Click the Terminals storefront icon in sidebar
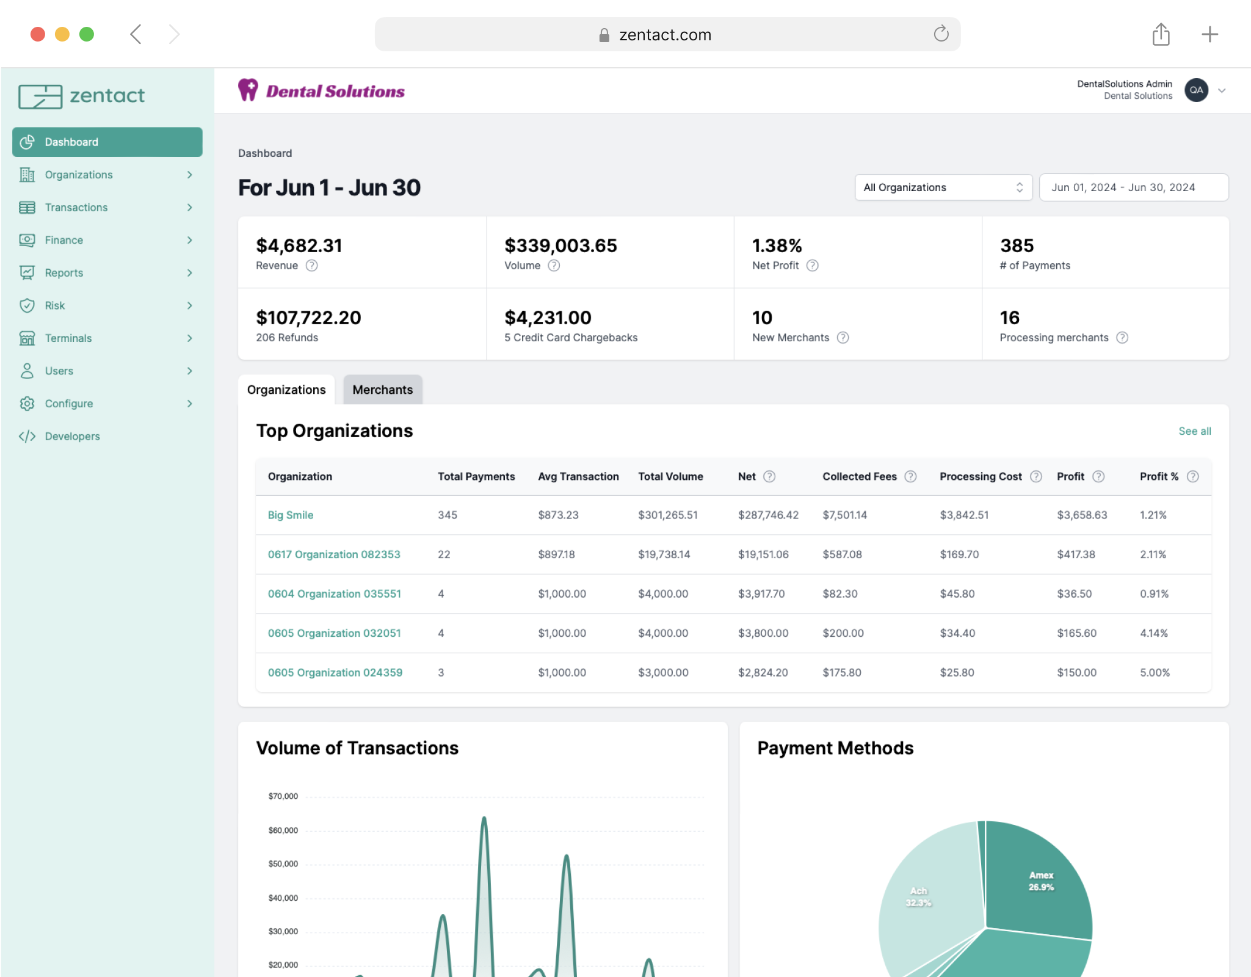The height and width of the screenshot is (977, 1251). [27, 338]
